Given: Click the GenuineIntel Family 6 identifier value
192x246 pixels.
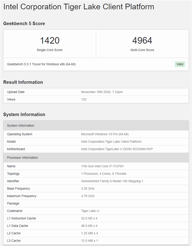Looking at the screenshot, I should (x=112, y=181).
